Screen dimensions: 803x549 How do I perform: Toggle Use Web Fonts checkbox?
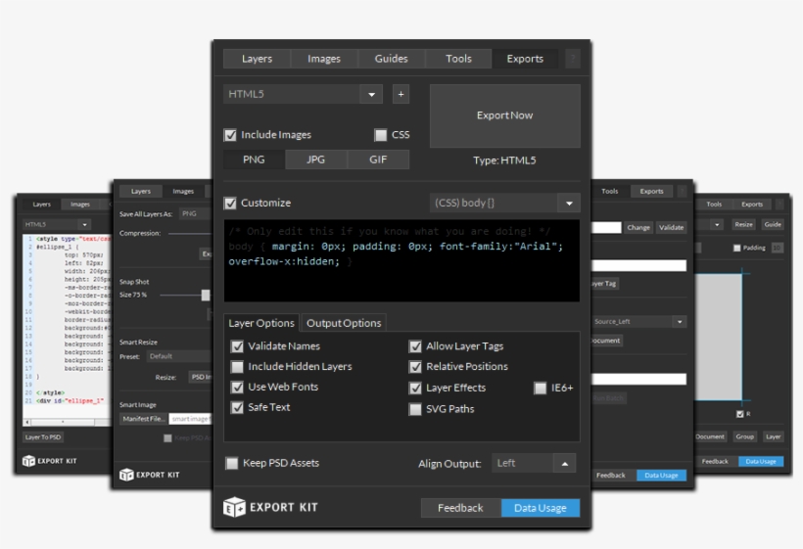(237, 387)
